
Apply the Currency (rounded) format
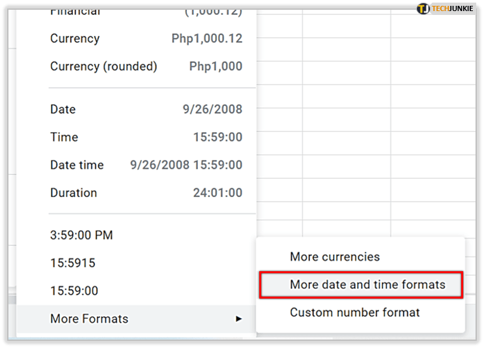[146, 66]
